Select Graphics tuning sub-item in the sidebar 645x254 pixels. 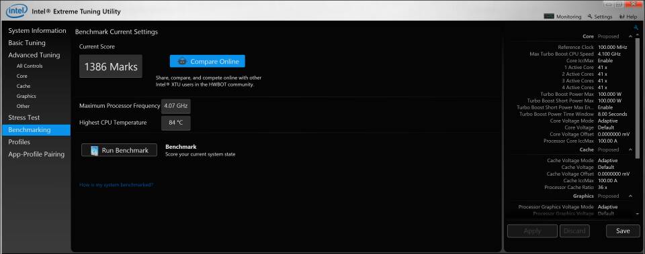tap(26, 96)
